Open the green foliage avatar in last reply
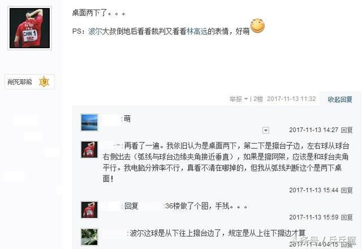 point(89,237)
